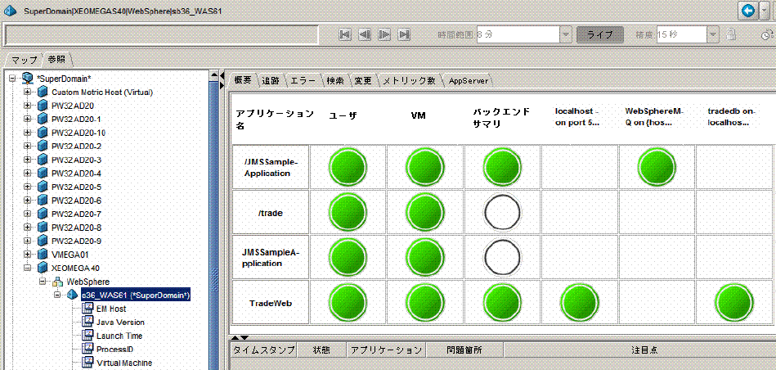Click the TradeWeb application name cell
Image resolution: width=776 pixels, height=370 pixels.
(270, 303)
